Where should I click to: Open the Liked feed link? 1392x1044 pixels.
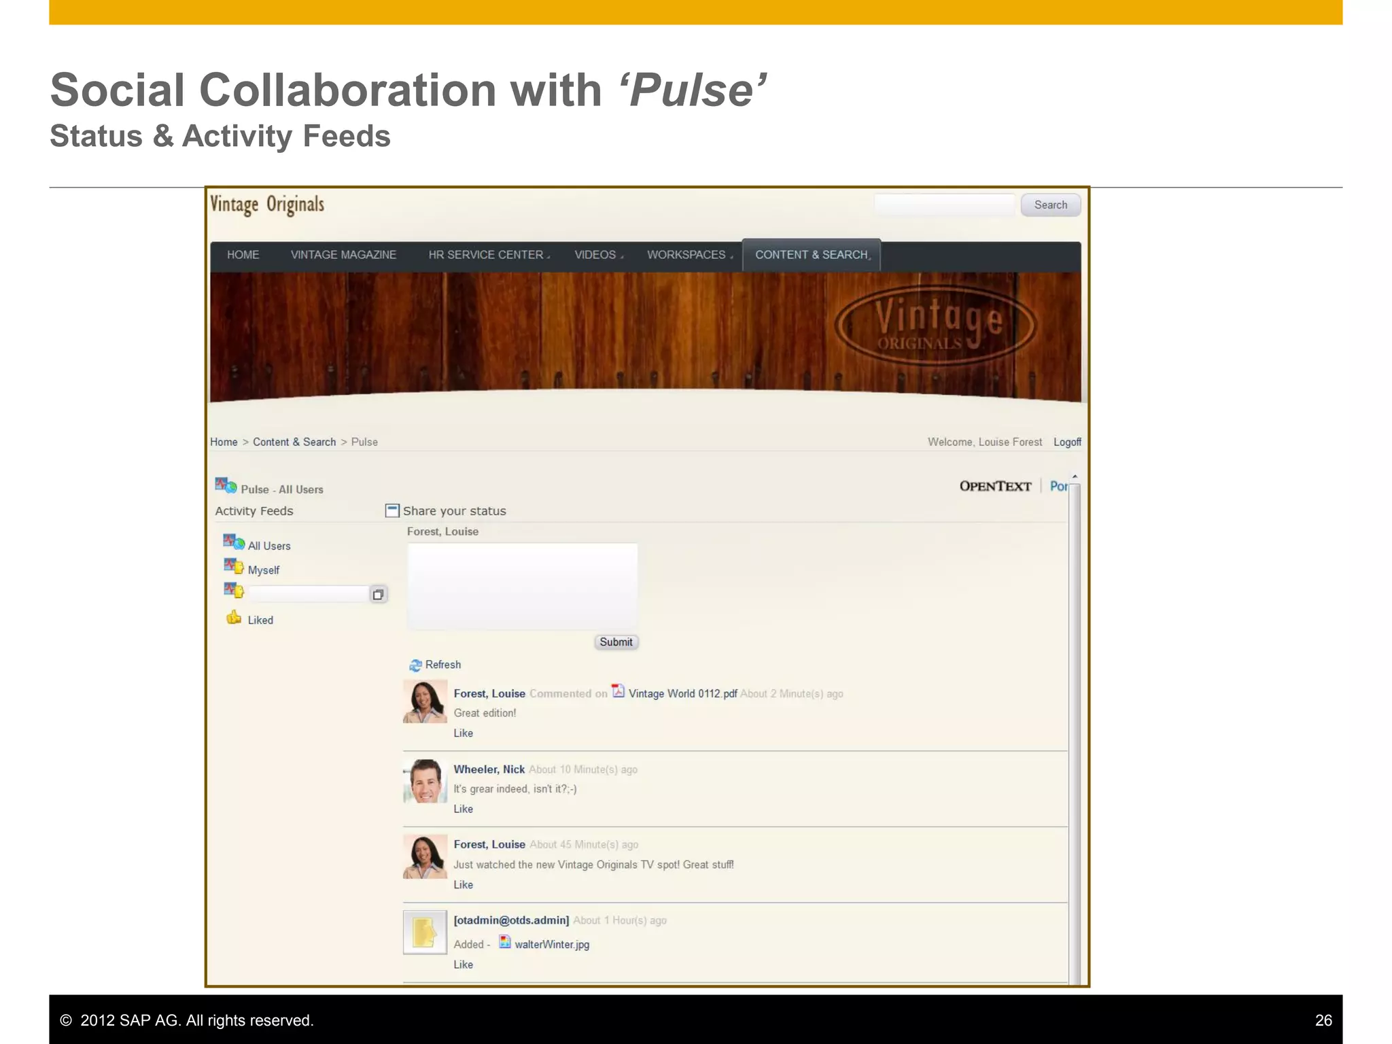pos(260,620)
